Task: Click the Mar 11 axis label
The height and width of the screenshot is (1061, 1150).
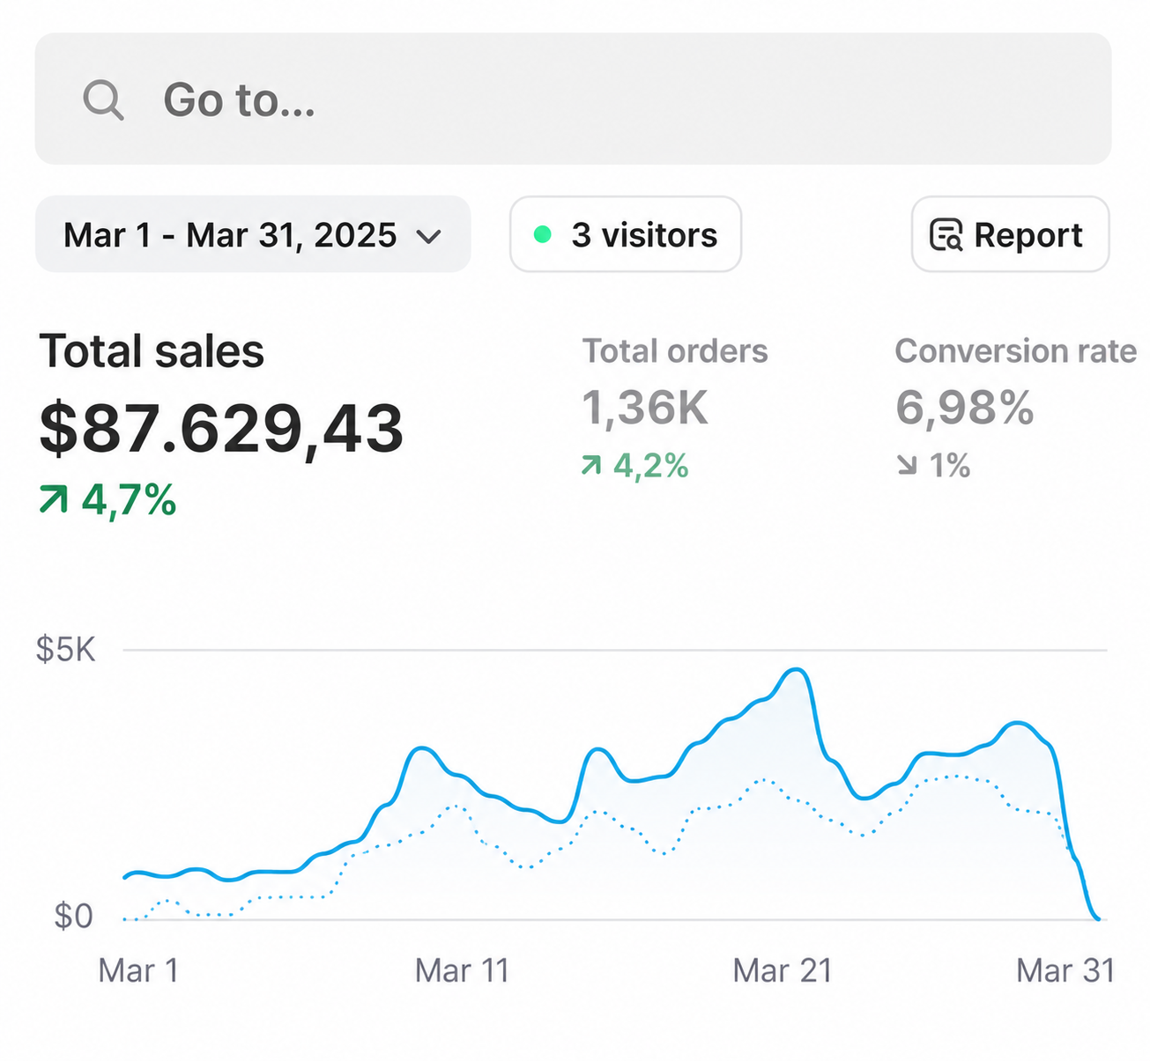Action: click(x=463, y=970)
